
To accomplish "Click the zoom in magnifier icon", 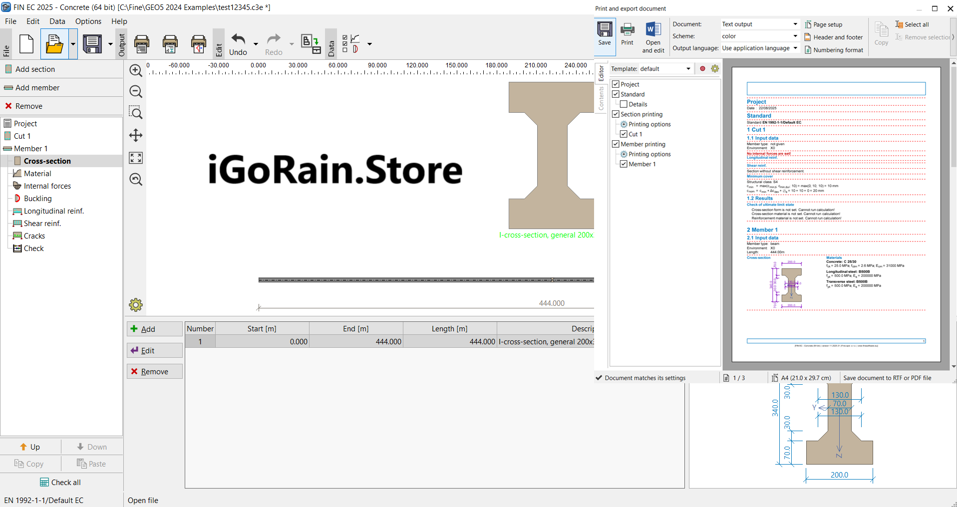I will [x=136, y=70].
